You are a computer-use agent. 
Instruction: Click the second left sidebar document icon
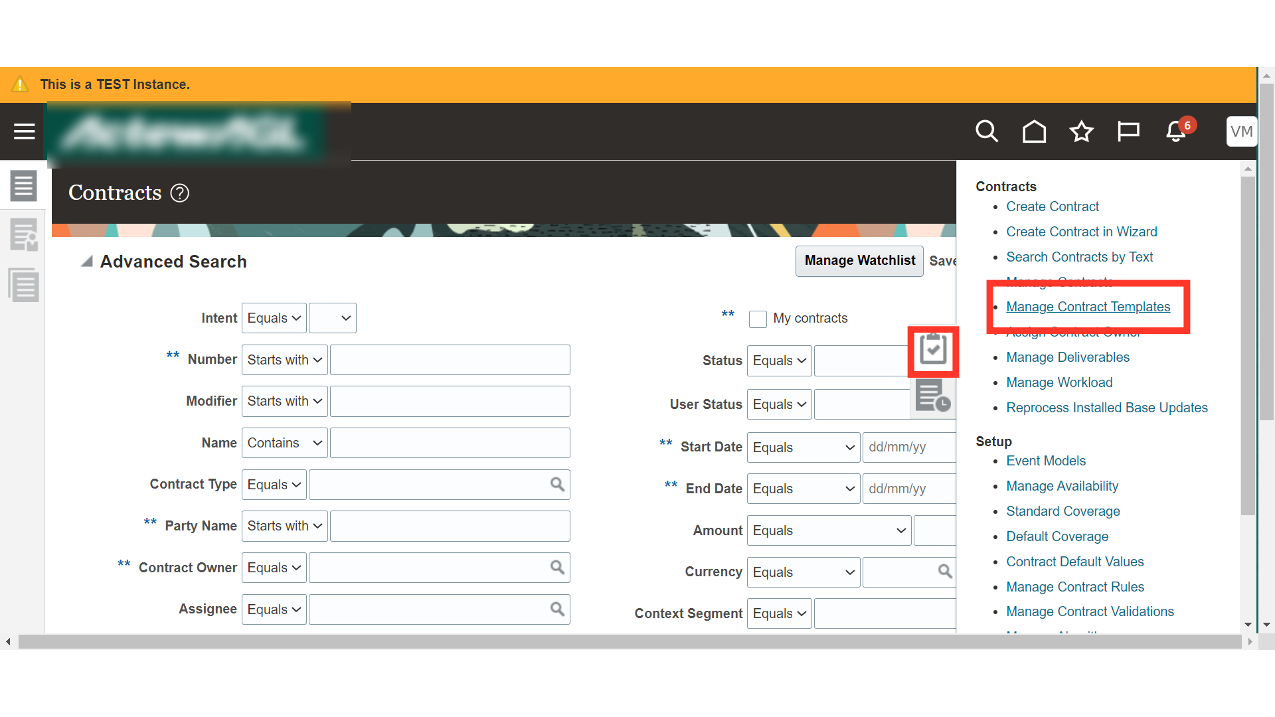click(23, 235)
